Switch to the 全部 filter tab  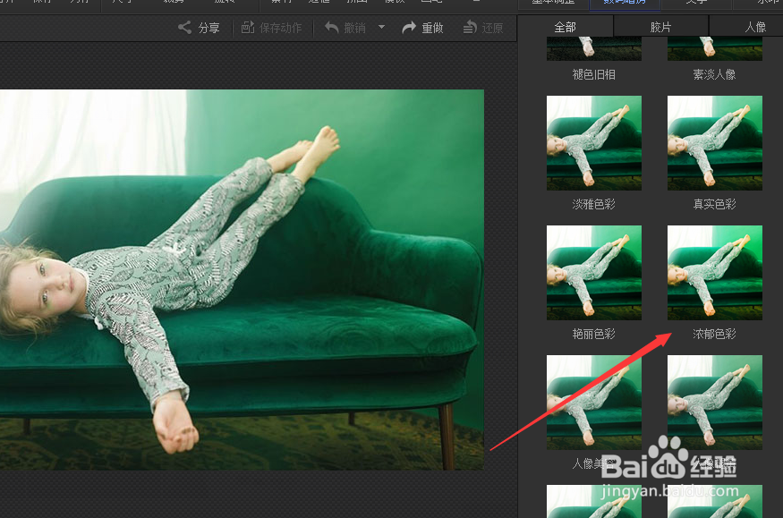566,27
